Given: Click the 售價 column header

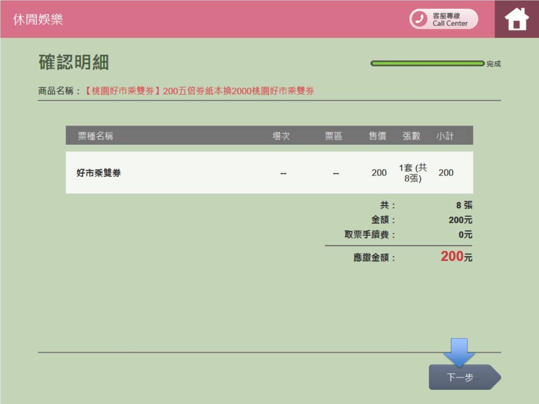Looking at the screenshot, I should [377, 136].
